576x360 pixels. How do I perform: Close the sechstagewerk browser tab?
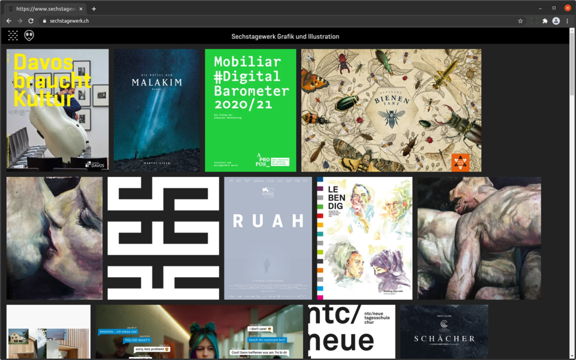pyautogui.click(x=81, y=9)
